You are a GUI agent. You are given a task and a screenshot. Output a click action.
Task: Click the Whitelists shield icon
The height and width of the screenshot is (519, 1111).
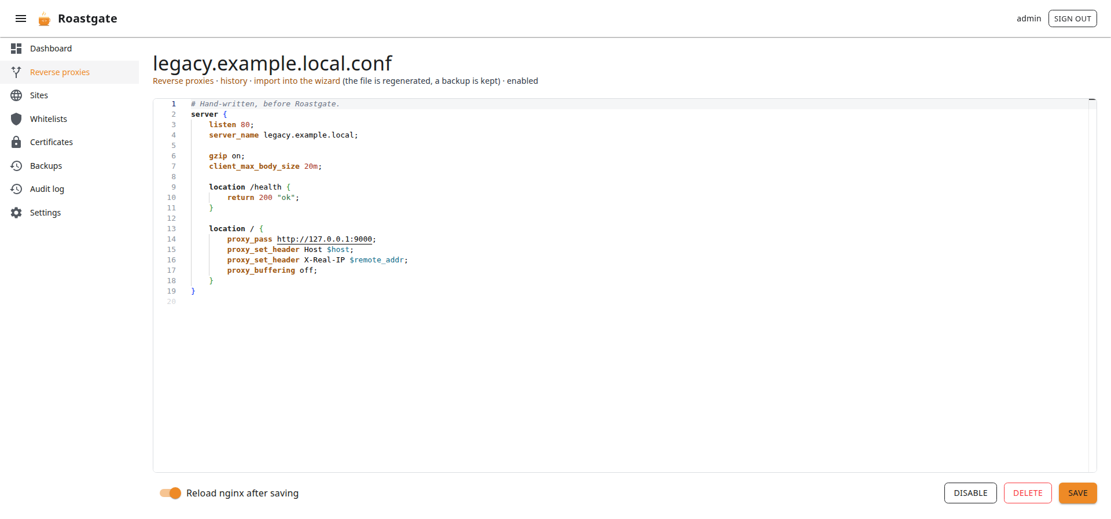pos(16,119)
